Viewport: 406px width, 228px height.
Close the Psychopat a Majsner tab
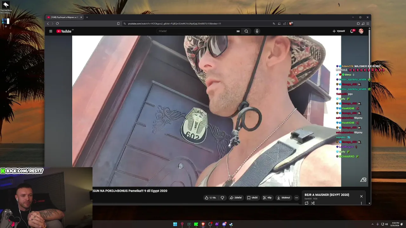pos(81,17)
